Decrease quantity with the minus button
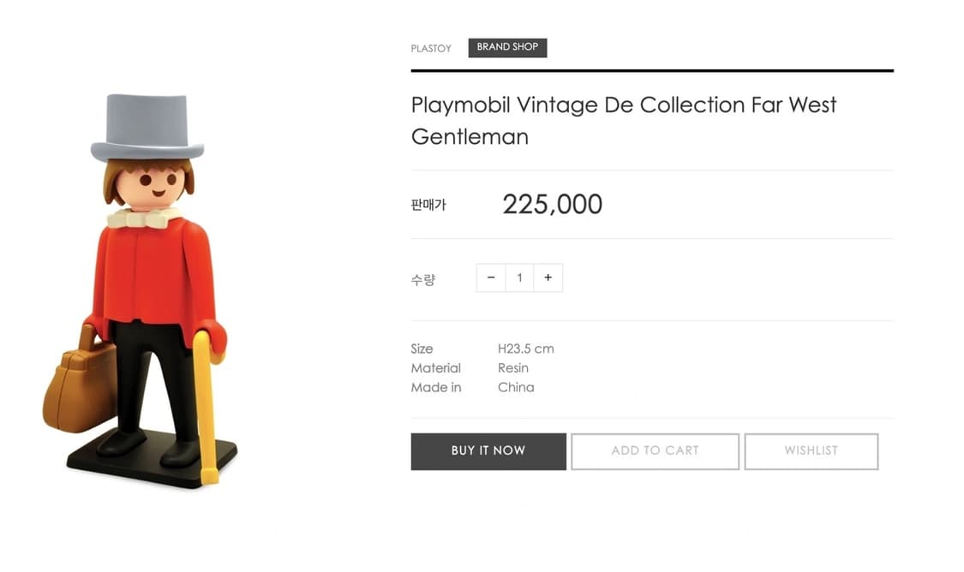Screen dimensions: 964x572 491,277
